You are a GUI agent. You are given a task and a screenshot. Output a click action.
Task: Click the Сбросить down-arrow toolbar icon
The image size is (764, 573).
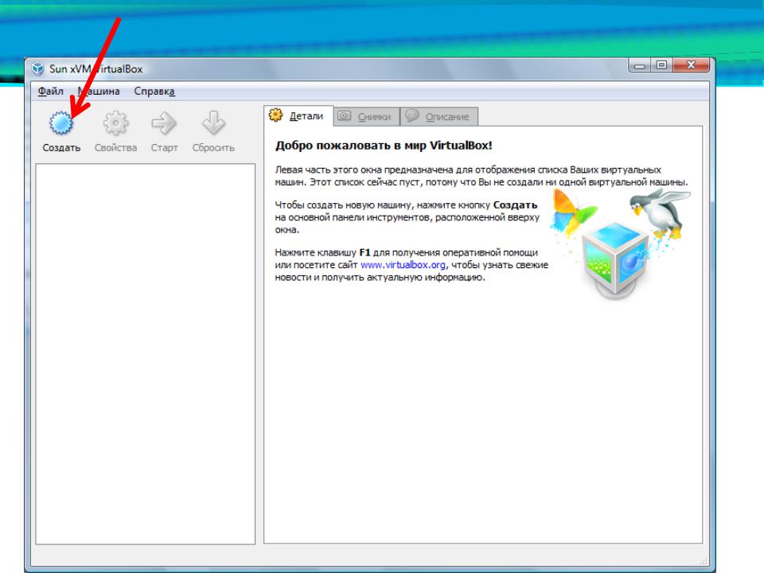pos(213,123)
